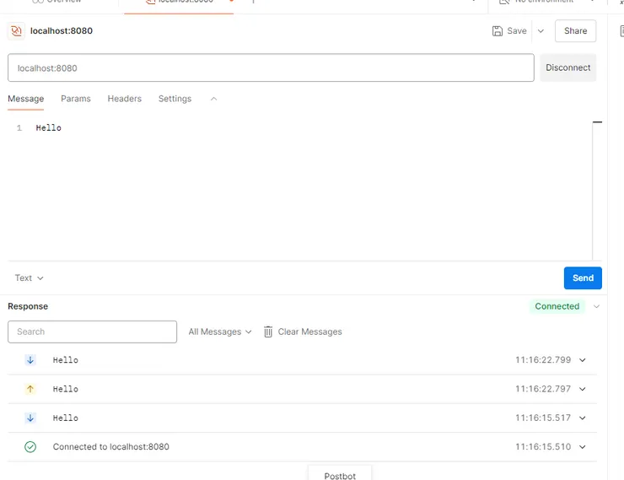Send the message with the Send button
The image size is (624, 480).
583,278
